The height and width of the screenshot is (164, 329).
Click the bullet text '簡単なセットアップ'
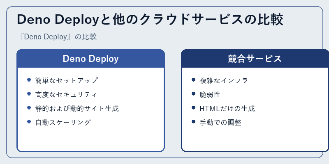(67, 80)
